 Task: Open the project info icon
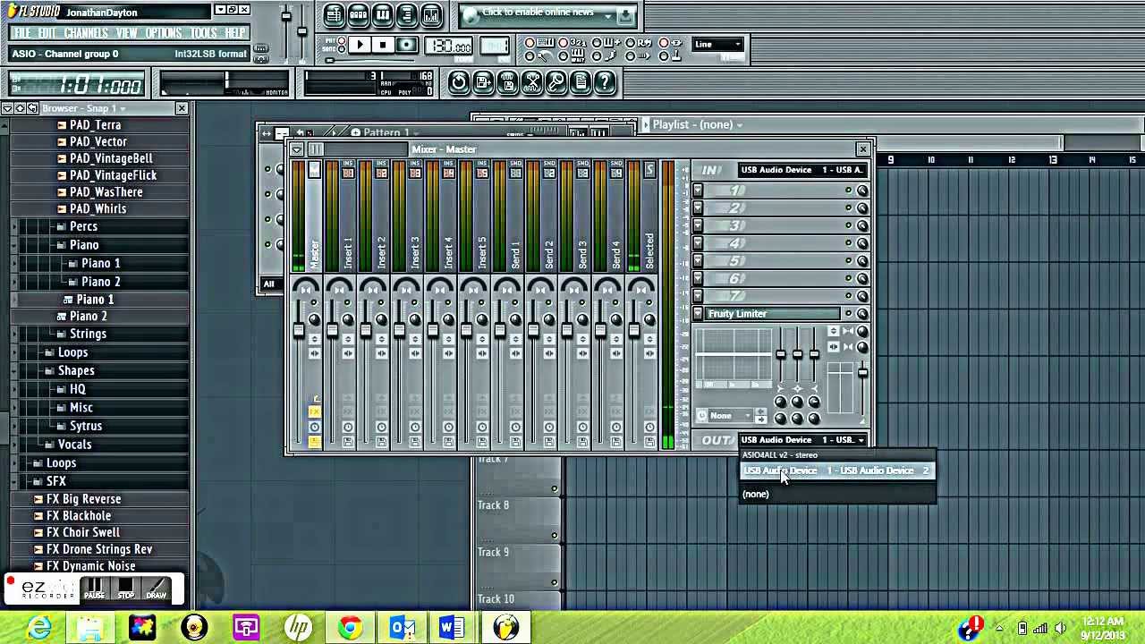click(x=581, y=83)
